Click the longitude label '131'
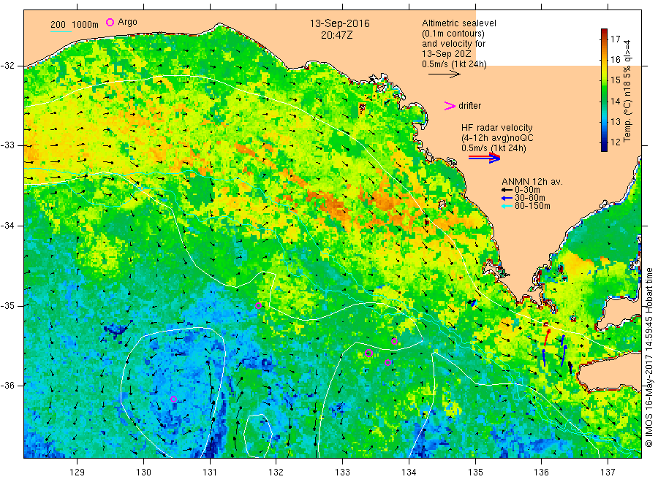Screen dimensions: 658x482 (210, 473)
